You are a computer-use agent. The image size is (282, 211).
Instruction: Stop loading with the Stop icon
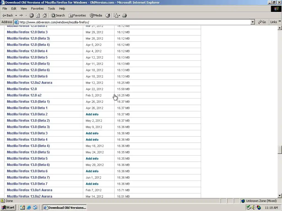point(31,15)
